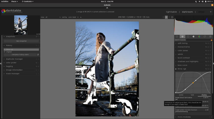The image size is (214, 119).
Task: Open the effects modules group icon
Action: 210,37
